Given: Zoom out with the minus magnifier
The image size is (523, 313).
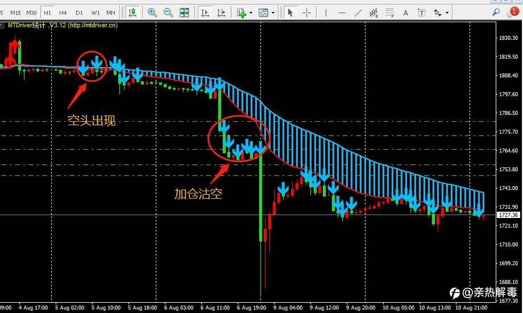Looking at the screenshot, I should pos(168,13).
